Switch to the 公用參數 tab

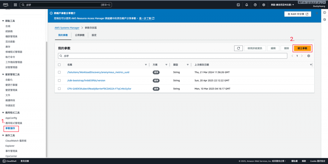click(80, 35)
